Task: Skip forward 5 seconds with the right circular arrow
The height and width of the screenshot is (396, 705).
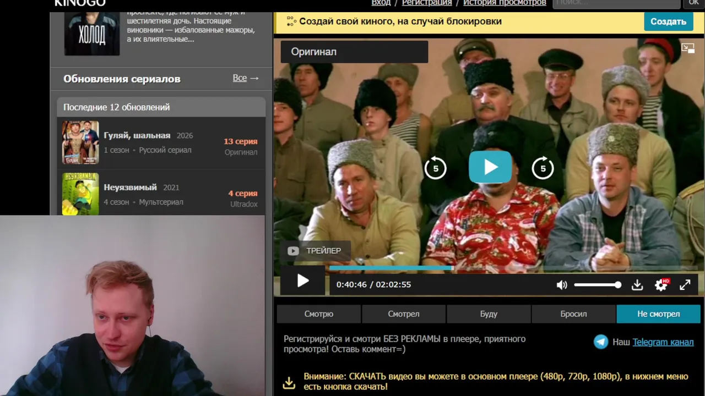Action: coord(543,168)
